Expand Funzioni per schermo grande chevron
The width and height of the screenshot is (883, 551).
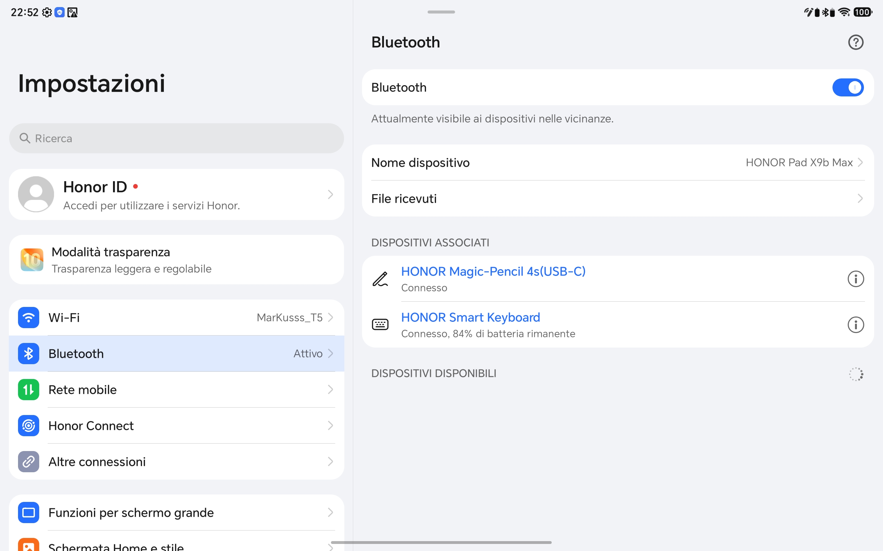330,513
